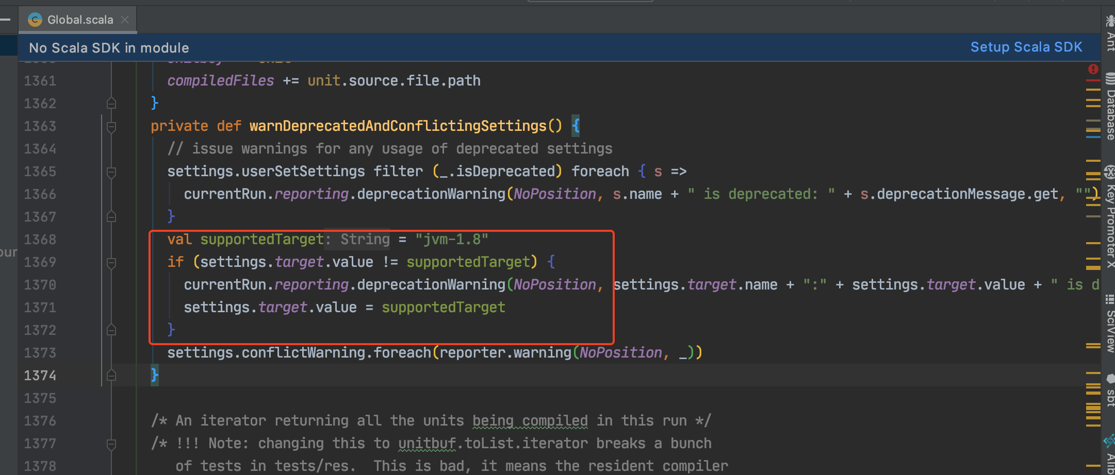This screenshot has width=1115, height=475.
Task: Click deprecationMessage on line 1366
Action: [x=951, y=194]
